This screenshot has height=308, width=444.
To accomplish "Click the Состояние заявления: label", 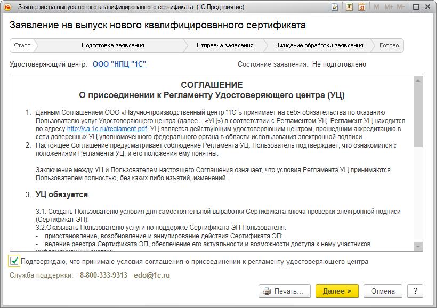I will coord(273,64).
